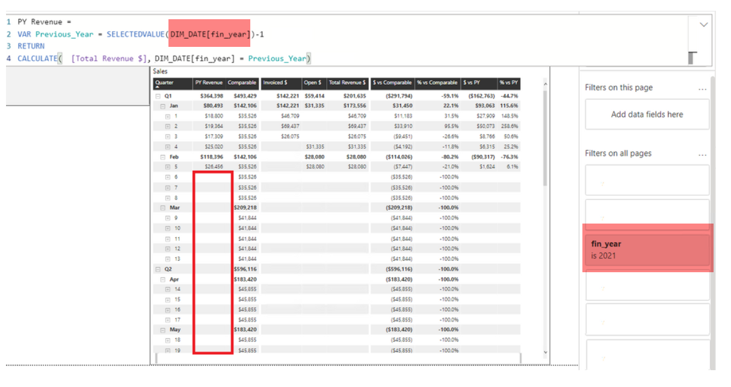The height and width of the screenshot is (387, 731).
Task: Sort by PY Revenue column header
Action: 209,83
